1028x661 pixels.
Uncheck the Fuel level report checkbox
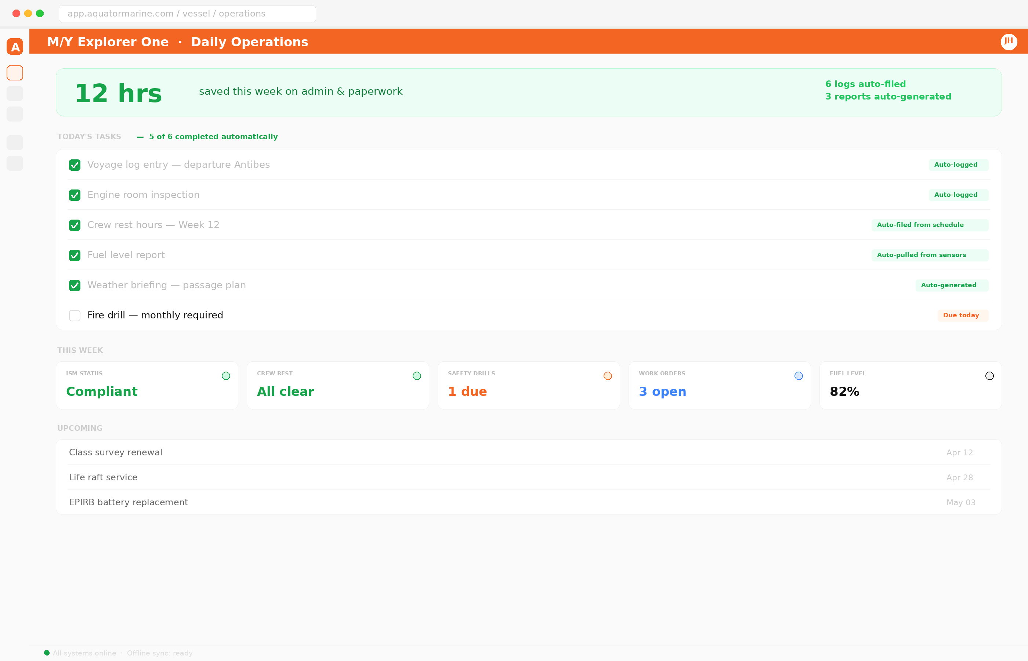coord(75,255)
